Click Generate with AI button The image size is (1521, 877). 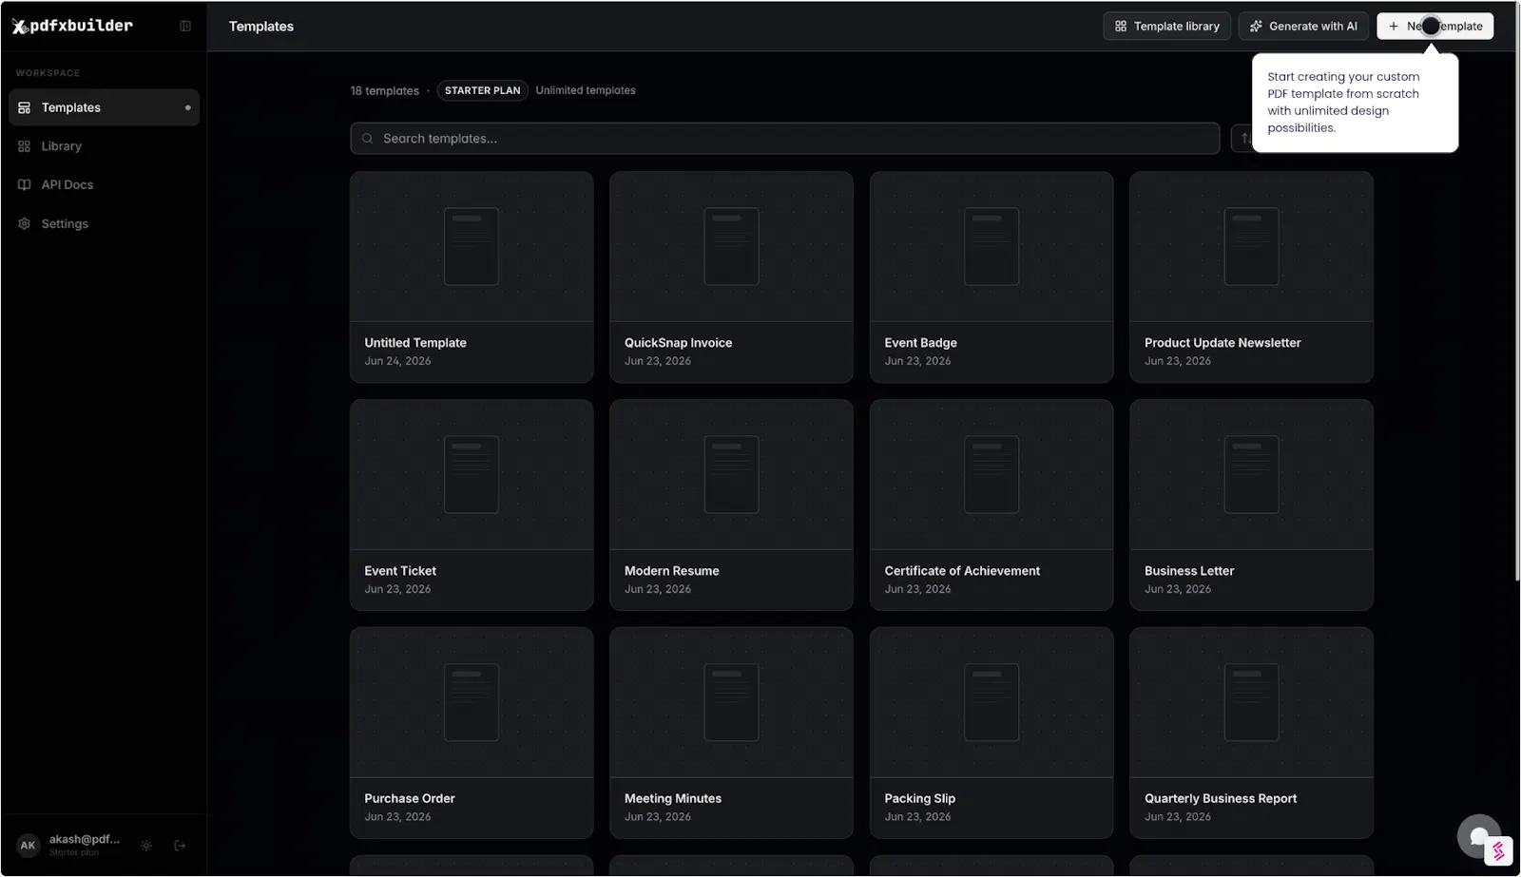point(1303,27)
